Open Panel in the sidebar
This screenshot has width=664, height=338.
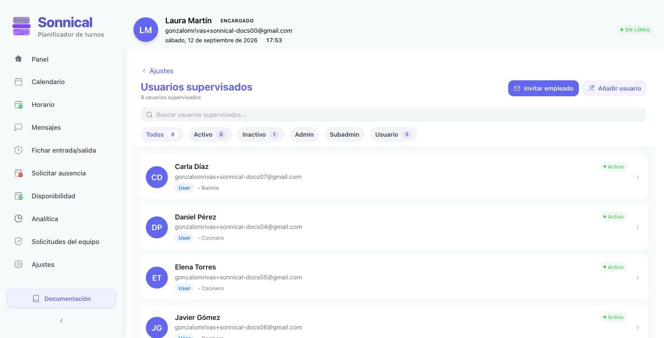[40, 59]
